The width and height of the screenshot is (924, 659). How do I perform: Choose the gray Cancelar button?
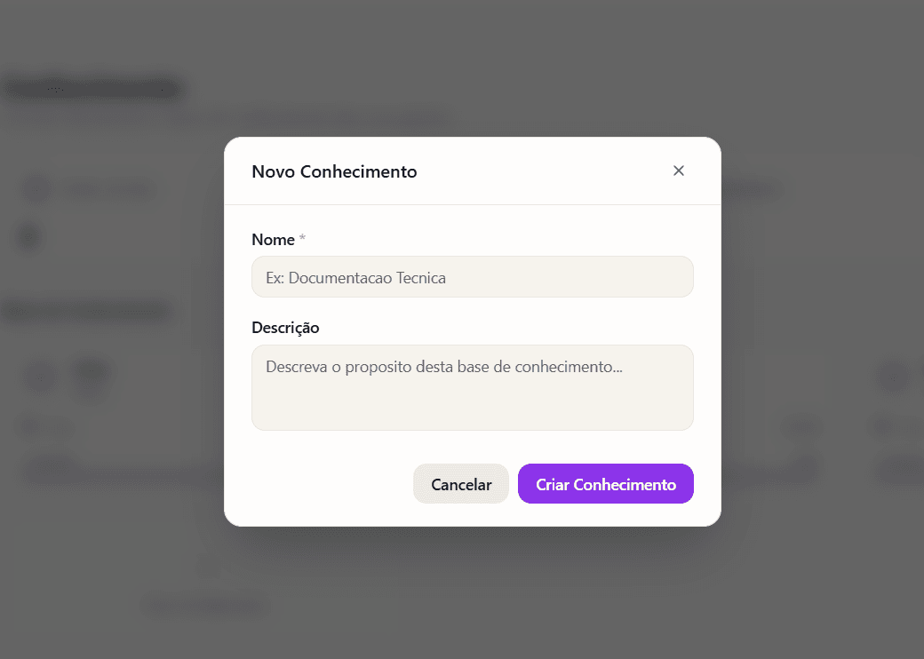pos(461,483)
